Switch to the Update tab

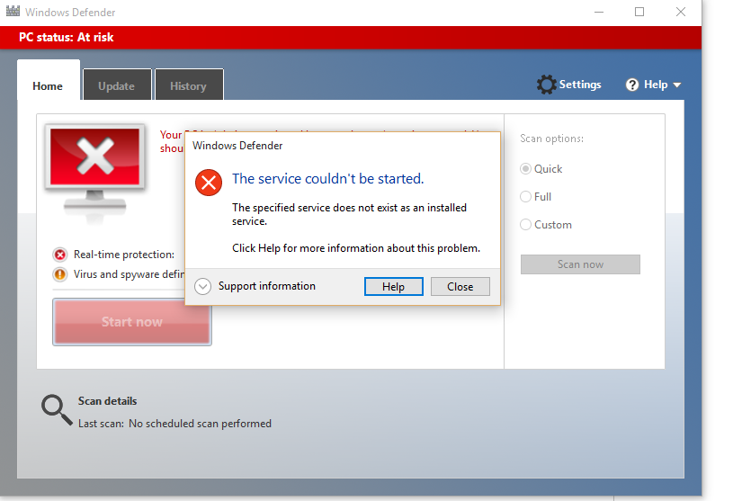[117, 86]
